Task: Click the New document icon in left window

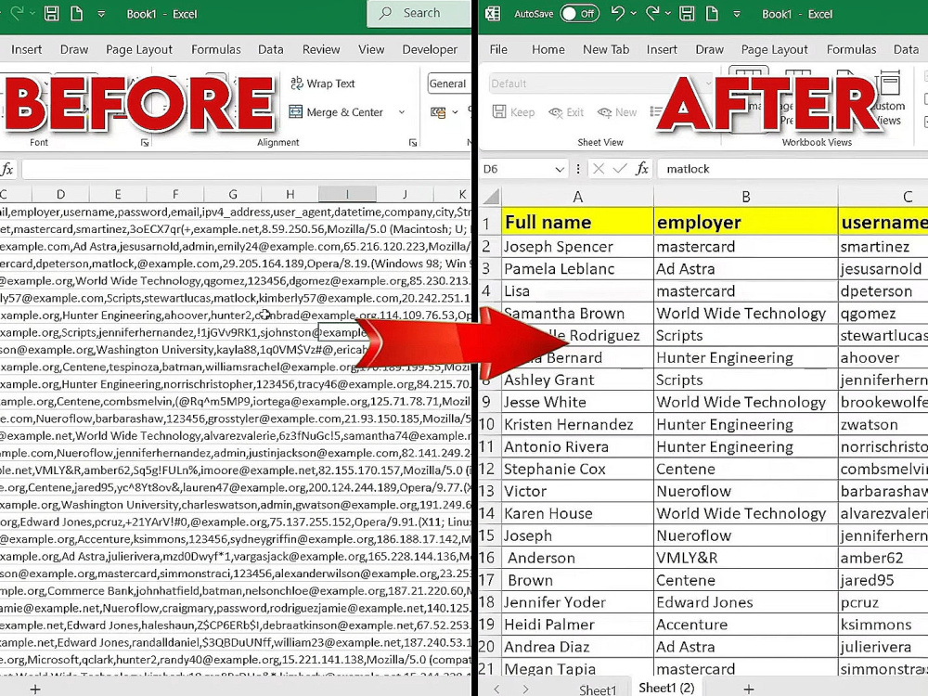Action: tap(77, 14)
